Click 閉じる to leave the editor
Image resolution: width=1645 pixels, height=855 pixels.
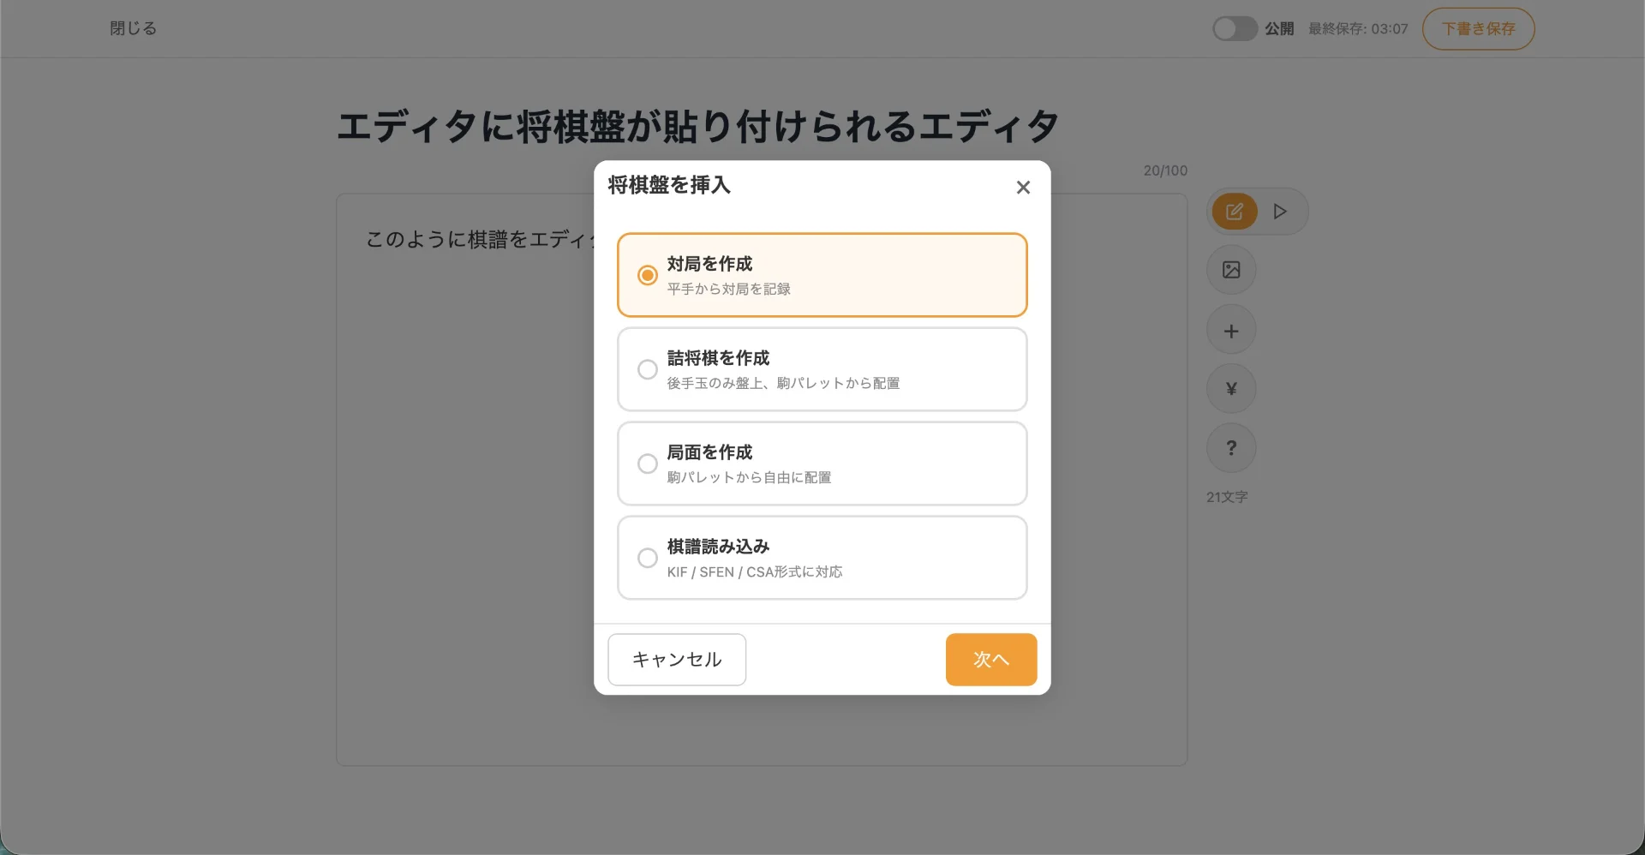coord(132,28)
